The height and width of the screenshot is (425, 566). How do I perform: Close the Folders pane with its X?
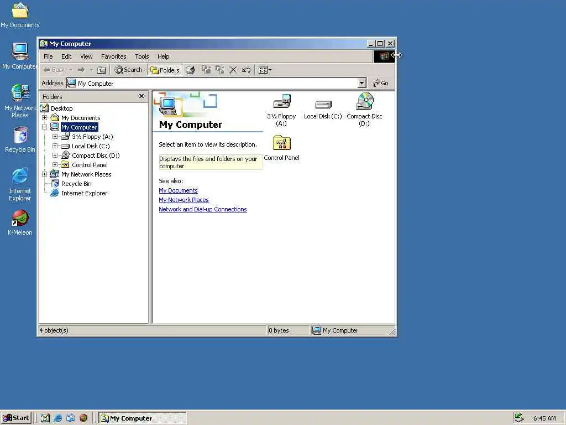click(141, 96)
